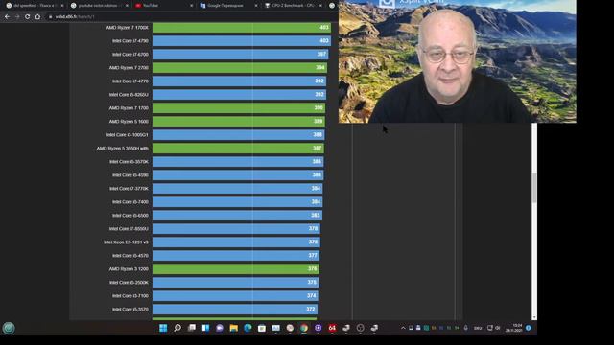Select the Intel Core i5-2500K label
614x345 pixels.
[x=129, y=283]
